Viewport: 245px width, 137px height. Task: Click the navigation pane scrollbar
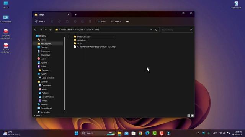point(64,73)
